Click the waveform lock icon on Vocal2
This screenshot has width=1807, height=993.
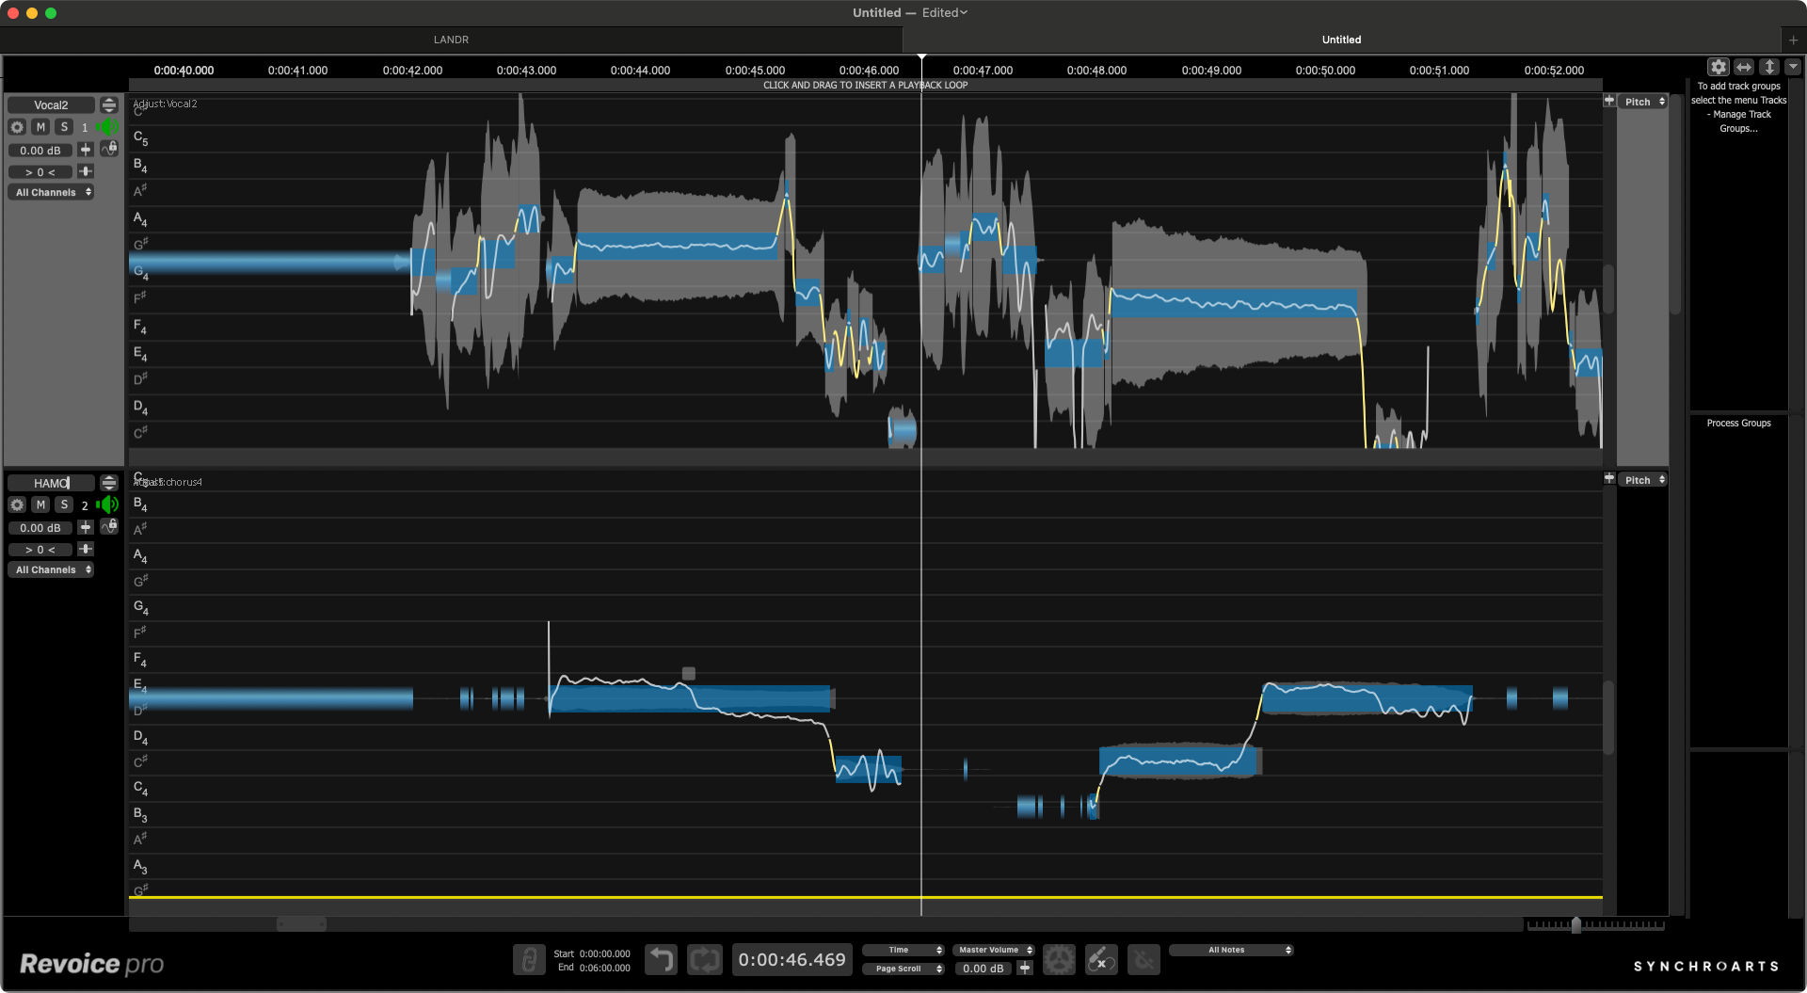point(109,149)
